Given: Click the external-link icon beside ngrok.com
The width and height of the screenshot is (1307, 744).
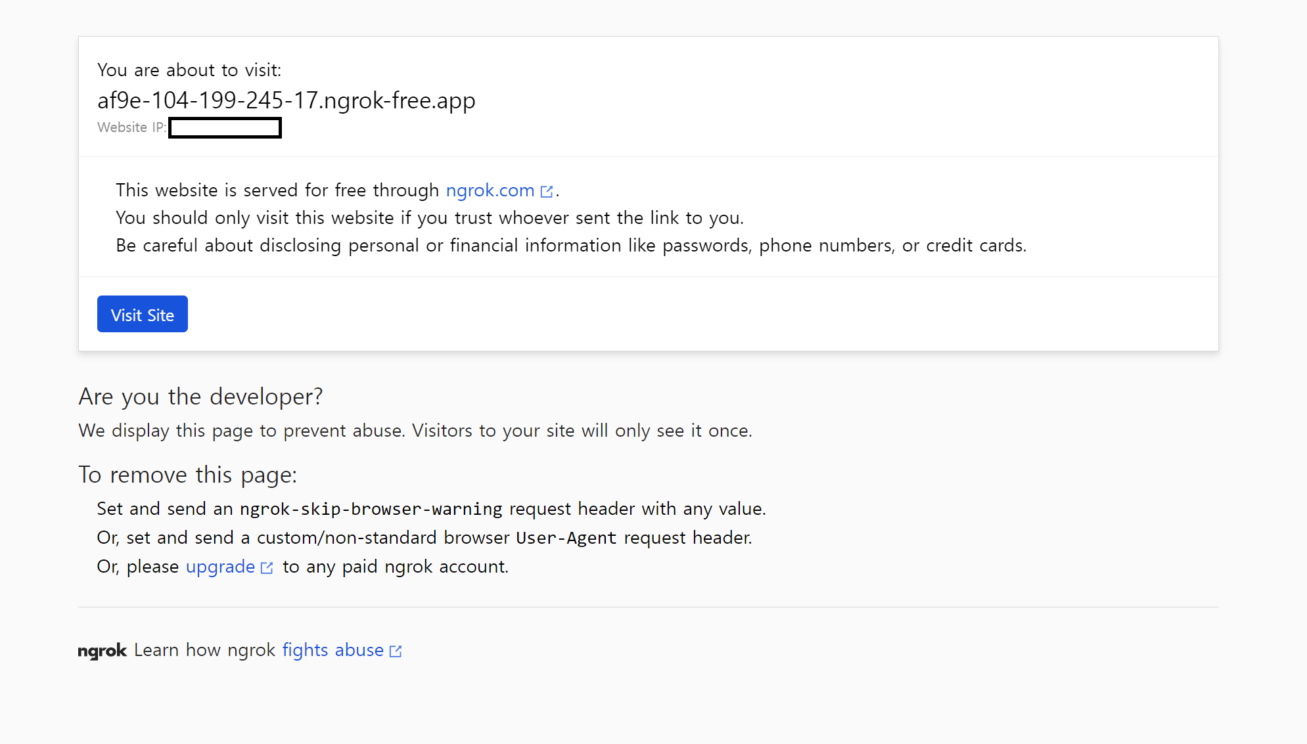Looking at the screenshot, I should [547, 192].
